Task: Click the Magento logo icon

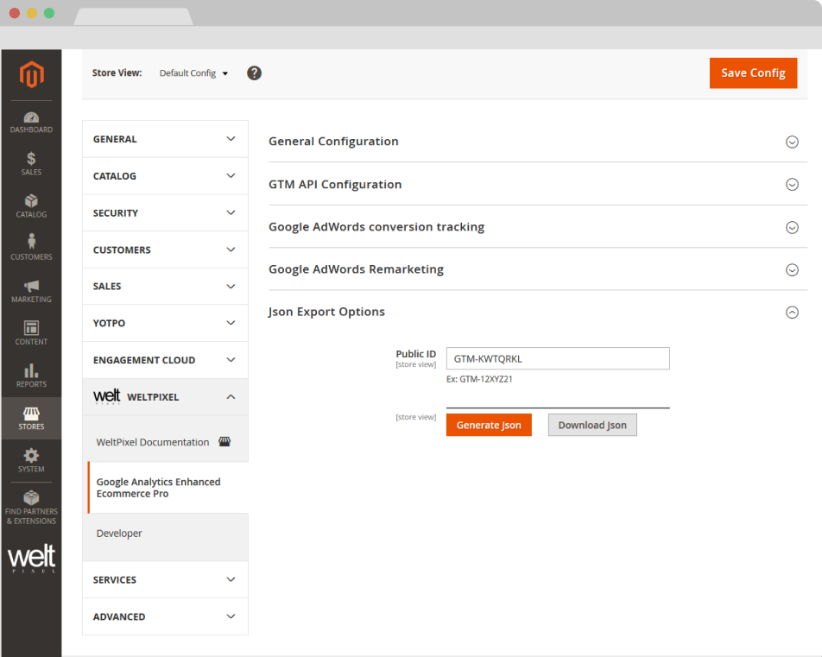Action: tap(31, 75)
